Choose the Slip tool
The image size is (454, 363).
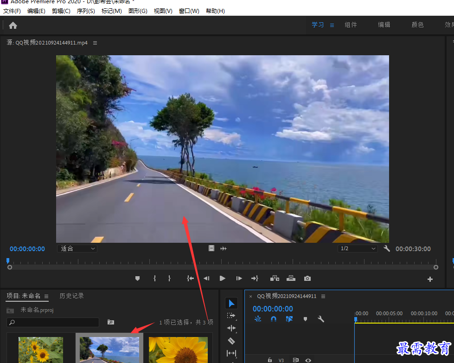231,353
